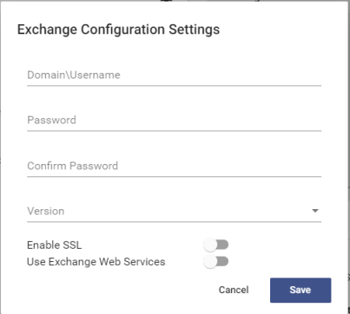Click the Domain\Username placeholder text
This screenshot has height=314, width=350.
tap(74, 75)
